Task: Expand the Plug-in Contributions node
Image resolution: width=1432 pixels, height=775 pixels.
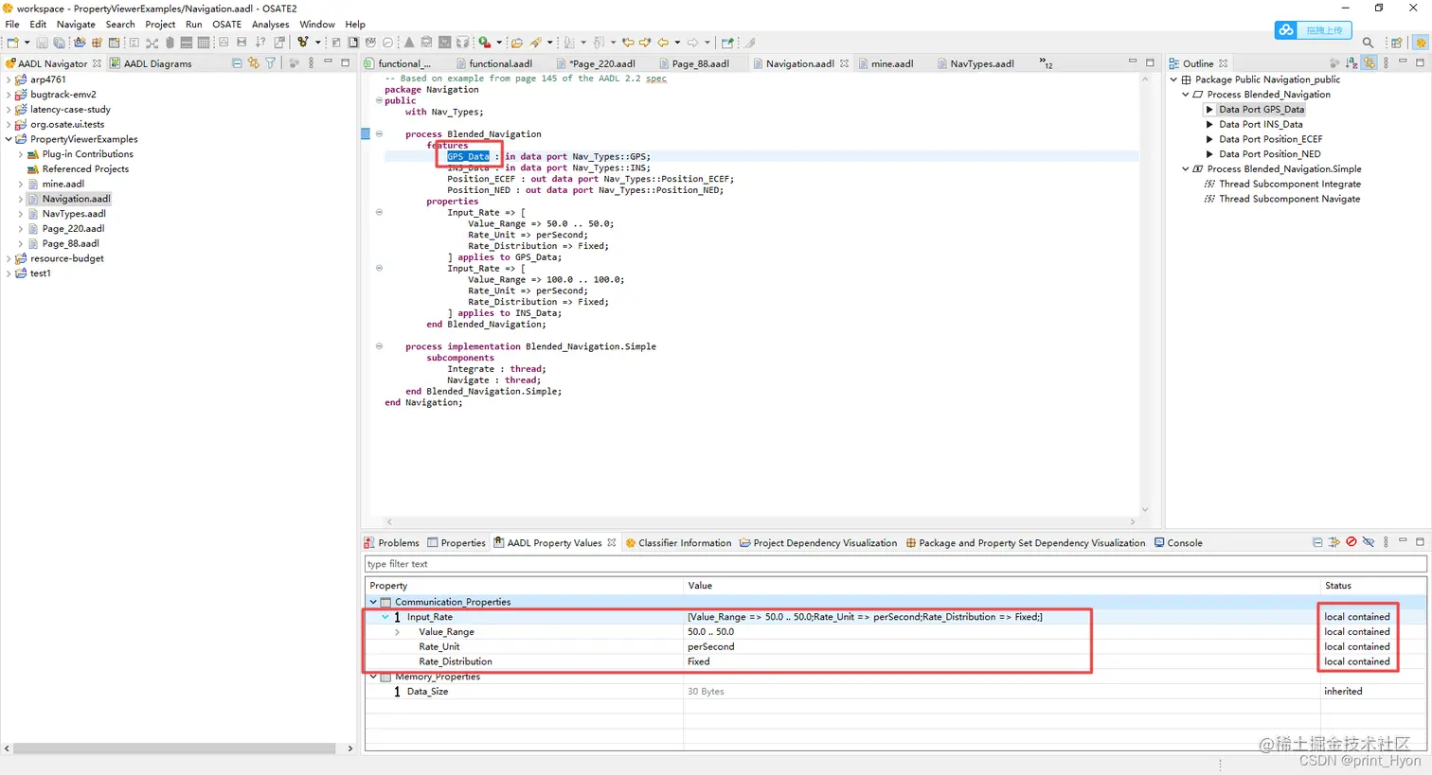Action: 21,154
